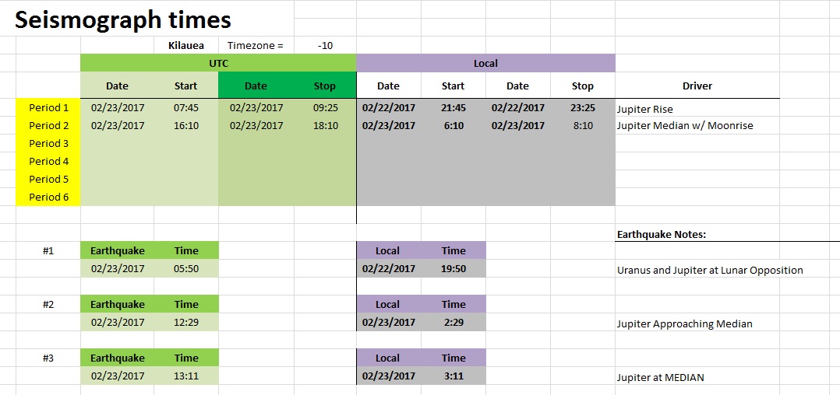Select the Jupiter Median w/ Moonrise cell
The image size is (840, 395).
pyautogui.click(x=685, y=126)
